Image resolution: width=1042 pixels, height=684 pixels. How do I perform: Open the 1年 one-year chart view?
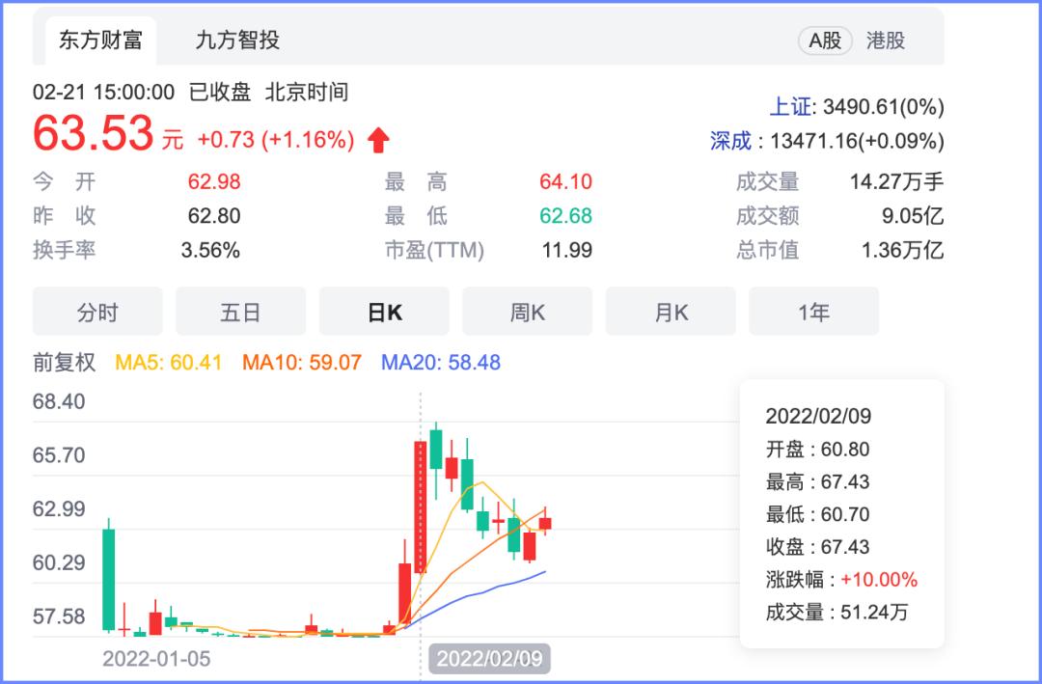pyautogui.click(x=813, y=311)
